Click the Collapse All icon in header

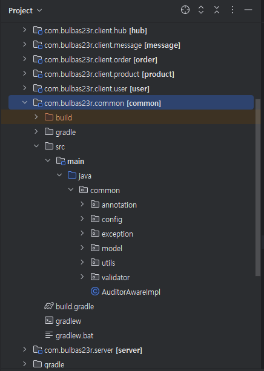coord(217,10)
